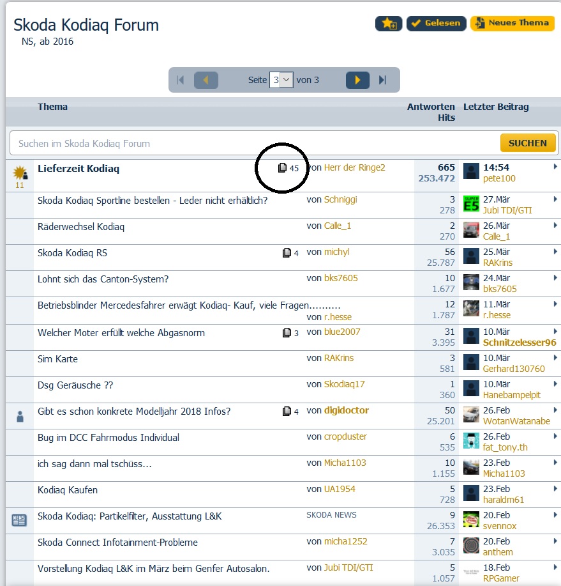561x586 pixels.
Task: Open Welcher Moter erfüllt welche Abgasnorm thread
Action: [121, 333]
